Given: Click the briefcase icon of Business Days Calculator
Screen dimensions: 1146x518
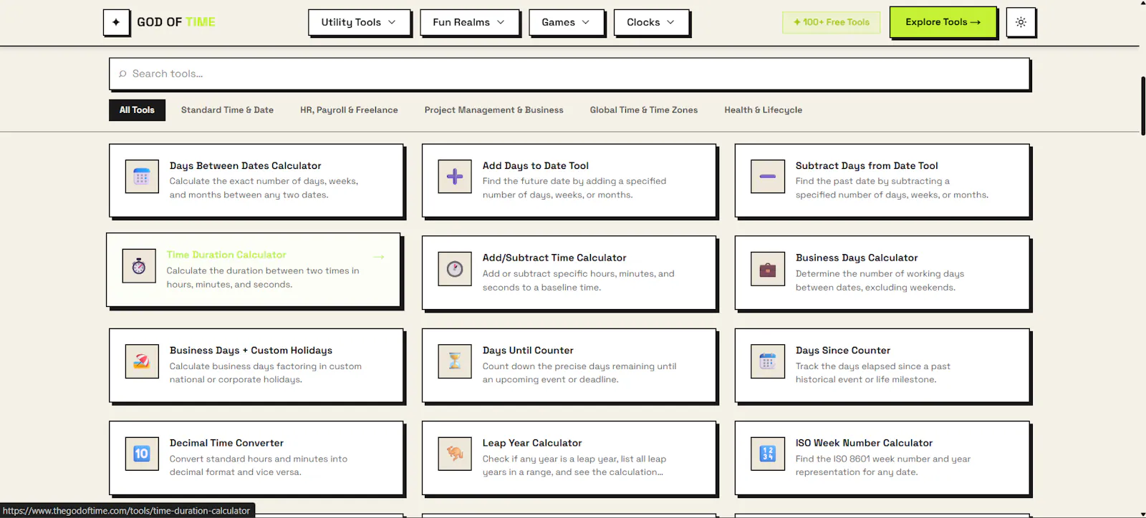Looking at the screenshot, I should (x=768, y=269).
